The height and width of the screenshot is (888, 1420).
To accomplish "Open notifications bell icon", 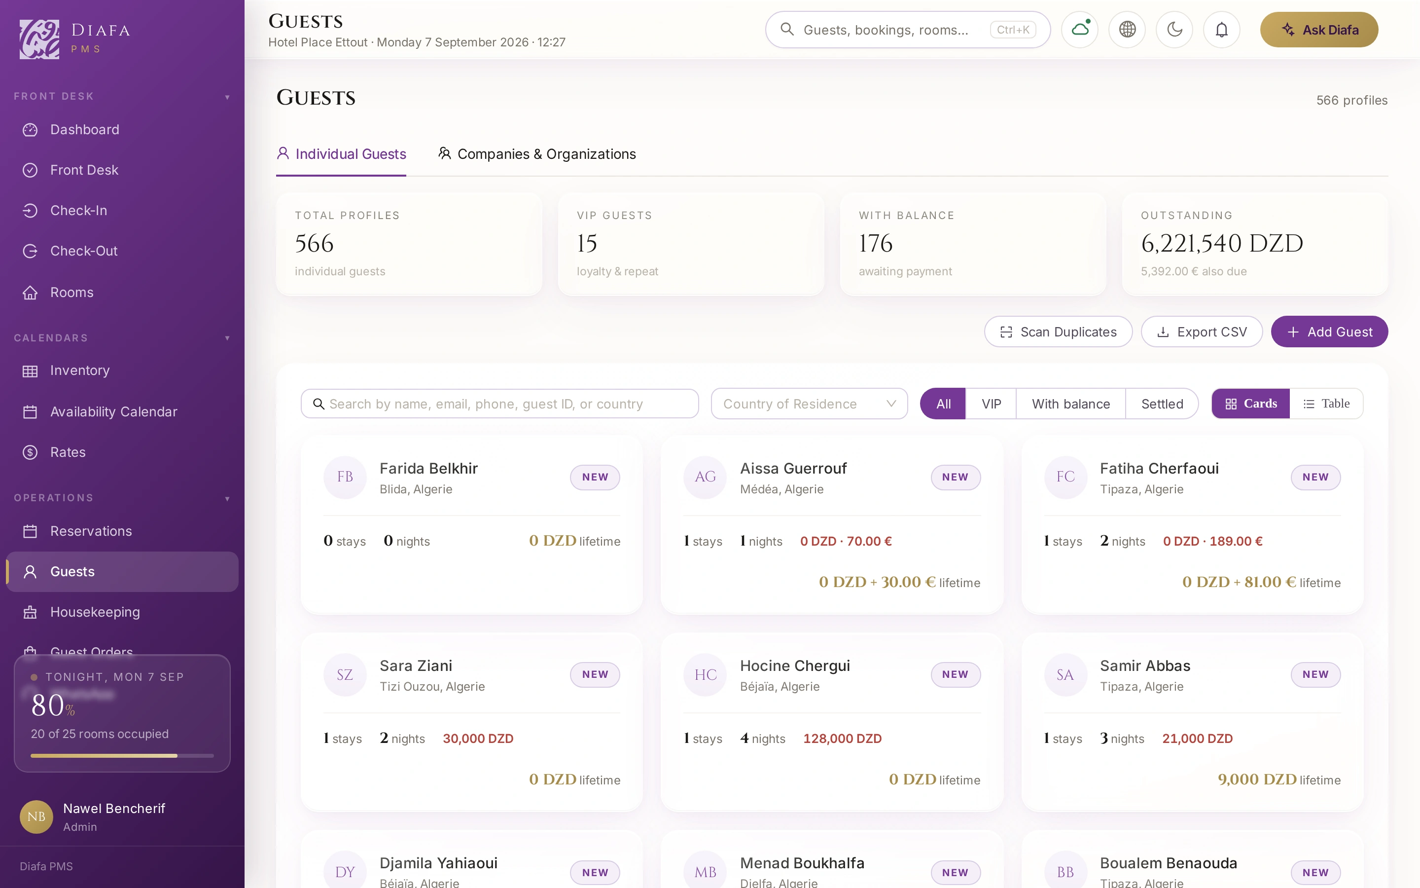I will pyautogui.click(x=1221, y=30).
